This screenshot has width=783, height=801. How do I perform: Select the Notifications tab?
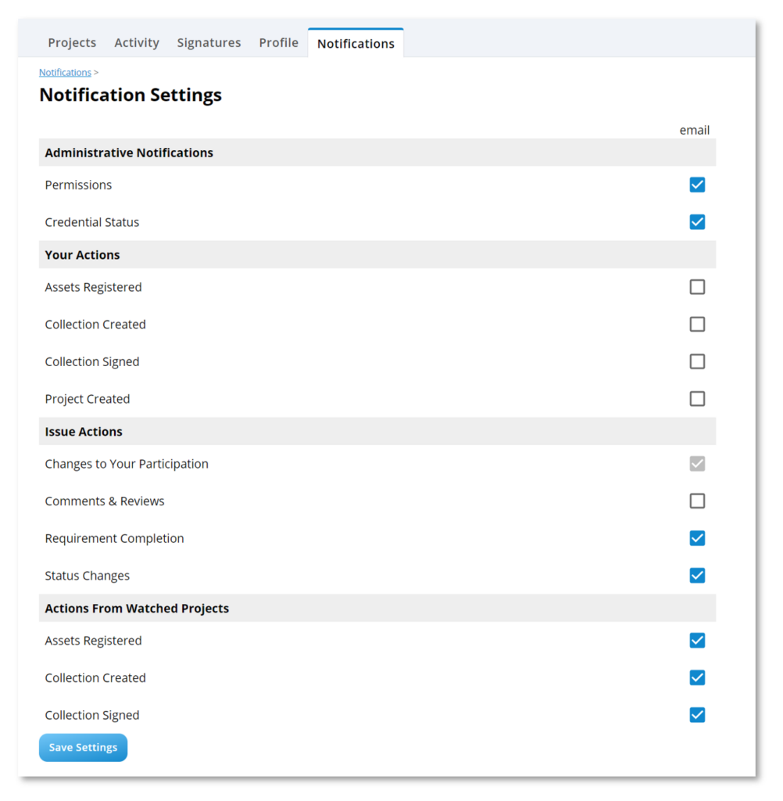356,44
